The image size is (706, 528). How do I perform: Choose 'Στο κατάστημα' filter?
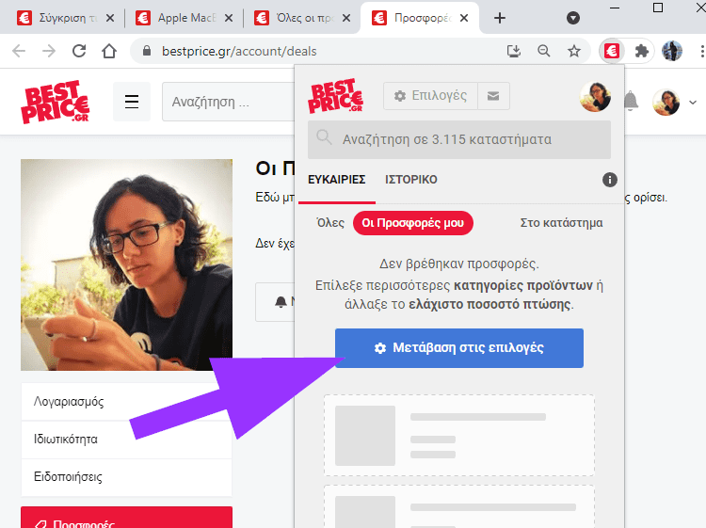(561, 223)
